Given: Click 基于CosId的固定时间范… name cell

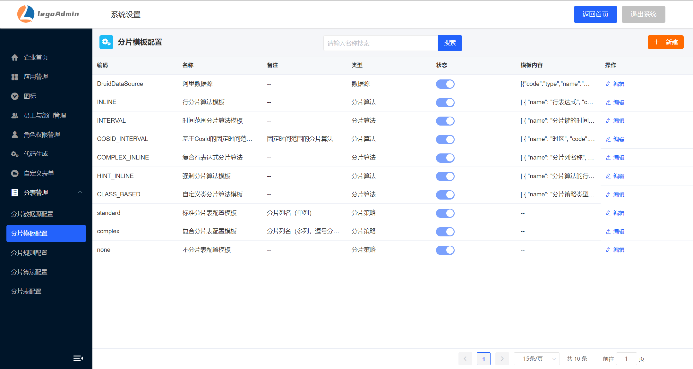Looking at the screenshot, I should 217,139.
